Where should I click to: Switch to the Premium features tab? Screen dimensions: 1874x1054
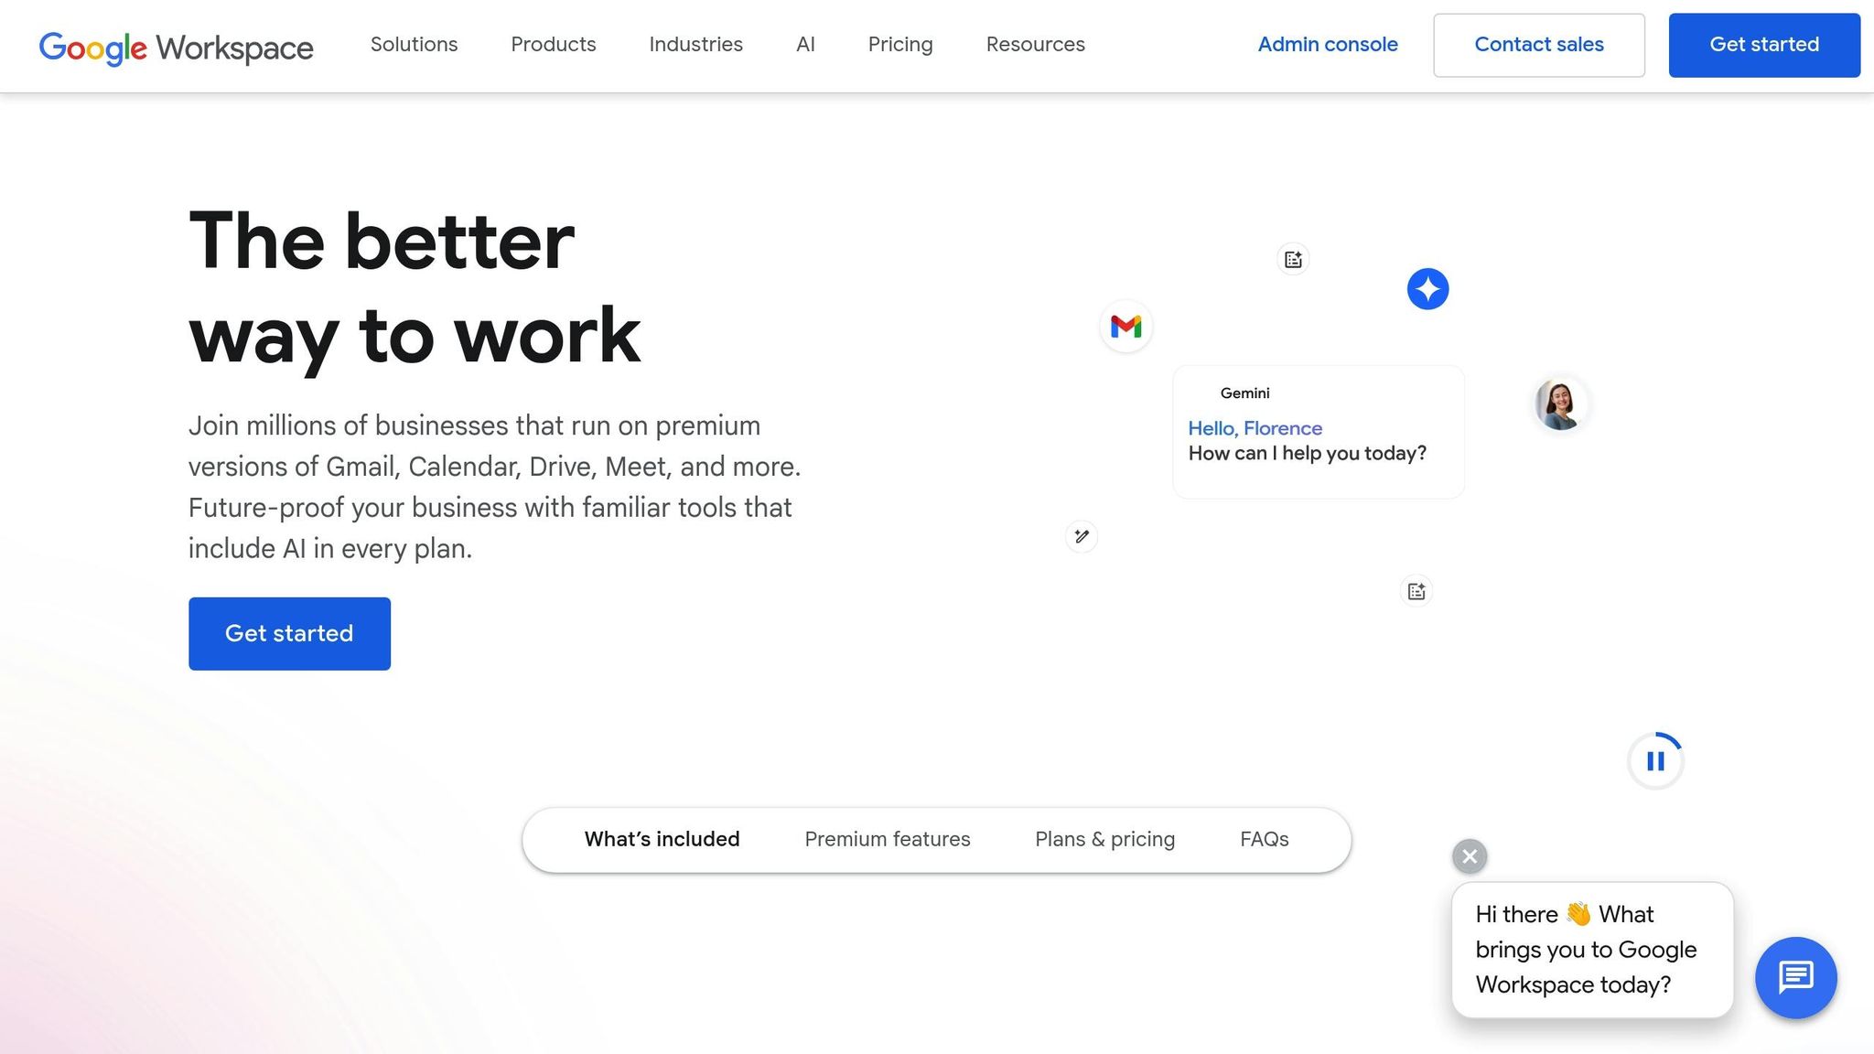[887, 839]
